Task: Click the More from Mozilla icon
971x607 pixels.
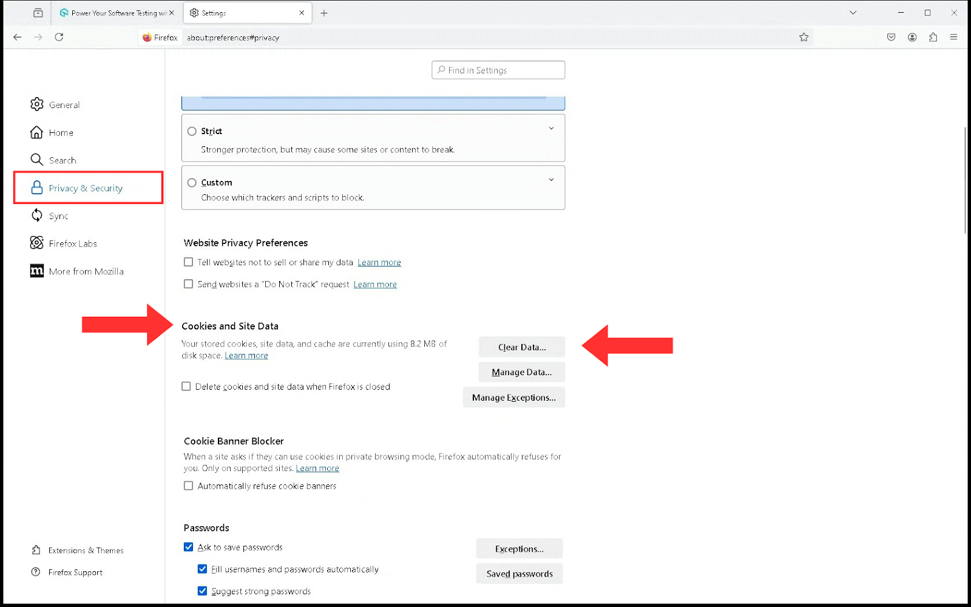Action: pos(37,271)
